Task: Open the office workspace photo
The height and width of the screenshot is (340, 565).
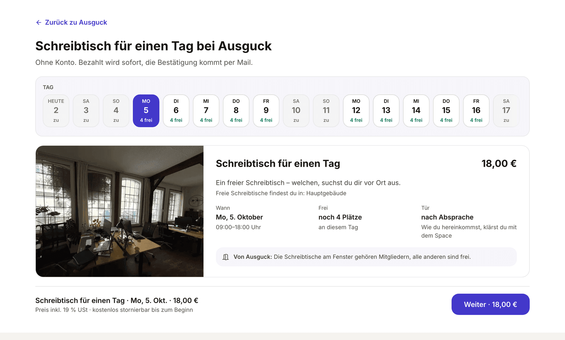Action: click(x=120, y=211)
